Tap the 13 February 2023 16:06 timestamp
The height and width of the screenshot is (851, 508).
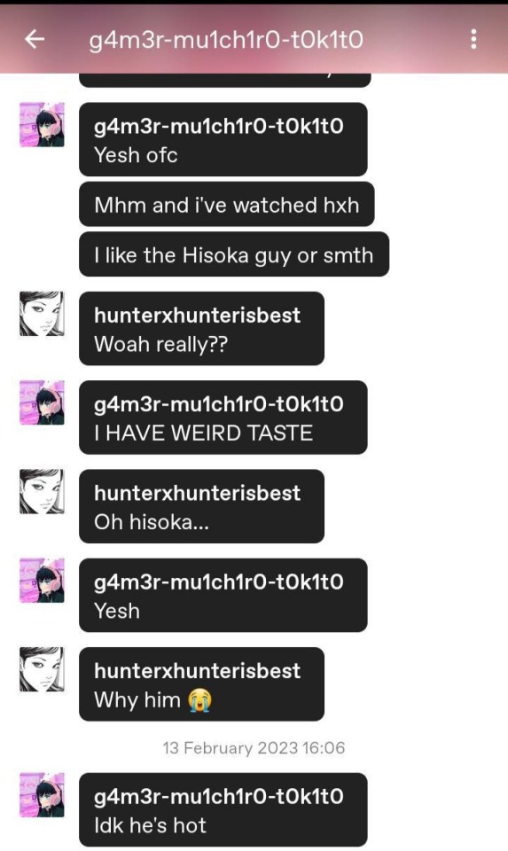254,748
